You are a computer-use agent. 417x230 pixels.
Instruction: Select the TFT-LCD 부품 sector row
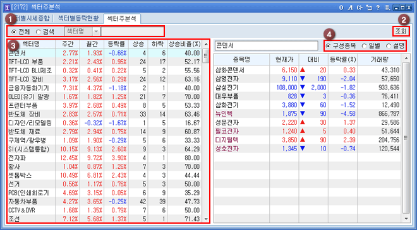point(104,62)
